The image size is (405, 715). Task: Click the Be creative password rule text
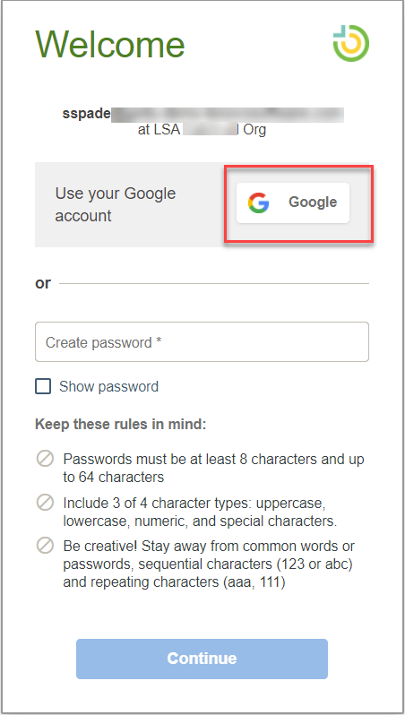pos(209,564)
